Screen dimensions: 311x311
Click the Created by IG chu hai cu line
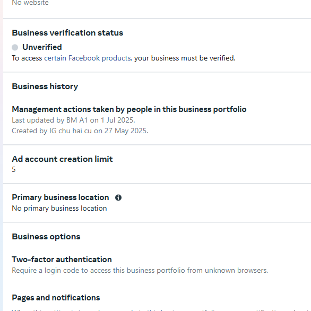tap(80, 131)
